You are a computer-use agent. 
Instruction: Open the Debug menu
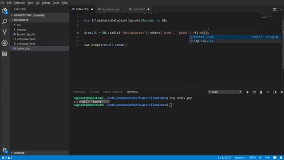point(46,3)
